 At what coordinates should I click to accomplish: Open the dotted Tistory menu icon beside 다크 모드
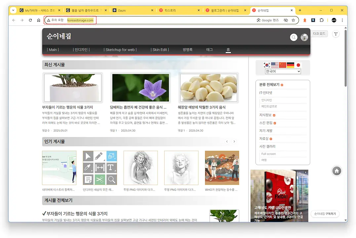point(336,34)
